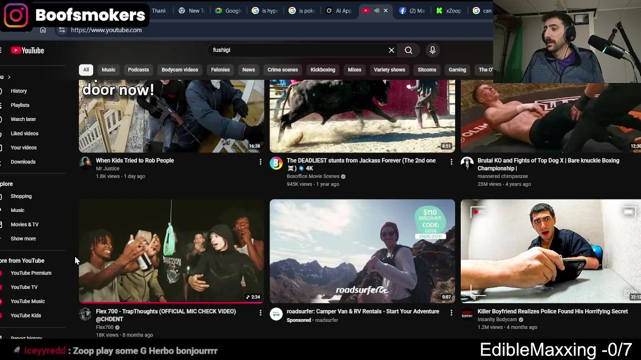This screenshot has height=360, width=641.
Task: Select the News filter chip
Action: [248, 70]
